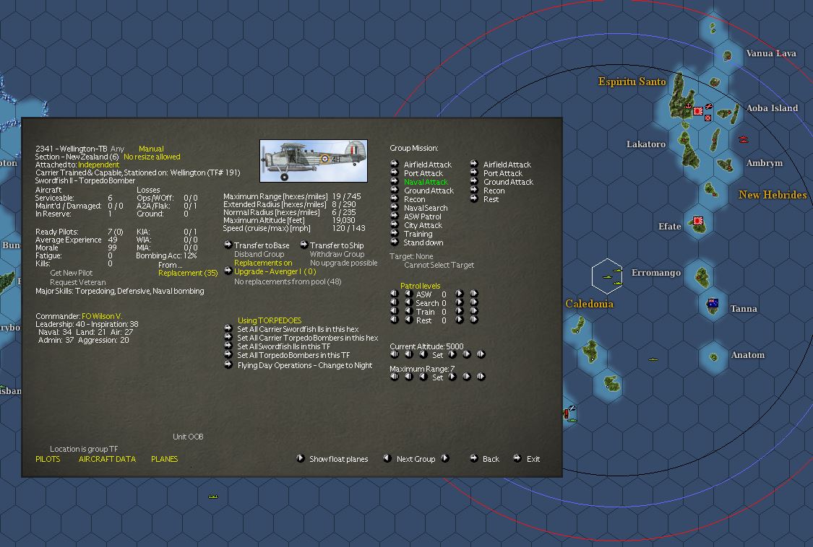813x547 pixels.
Task: Click arrow for Flying Day Operations - Change to Night
Action: pos(228,364)
